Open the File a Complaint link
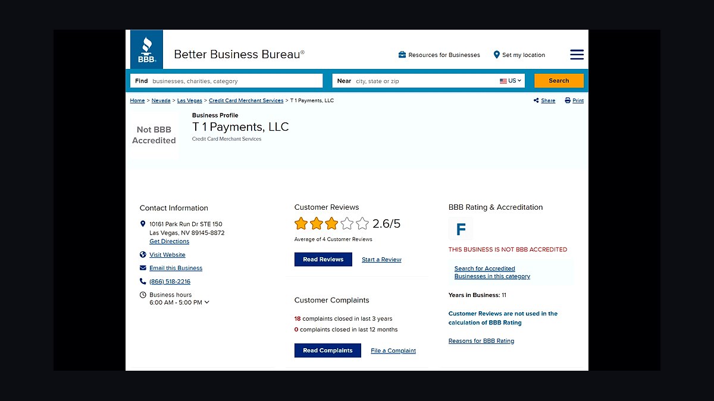The image size is (714, 401). (x=393, y=351)
